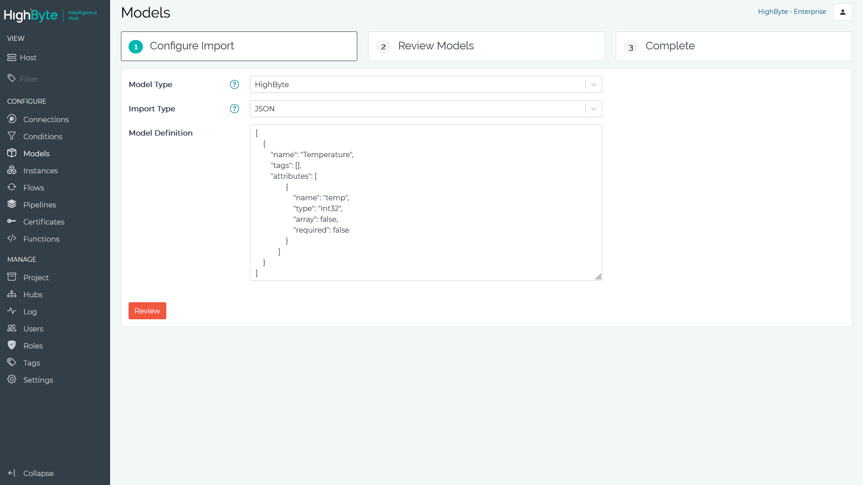
Task: Show help for Import Type
Action: [x=234, y=109]
